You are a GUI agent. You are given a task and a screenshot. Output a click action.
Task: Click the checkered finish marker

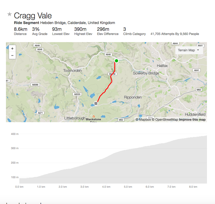coord(96,103)
